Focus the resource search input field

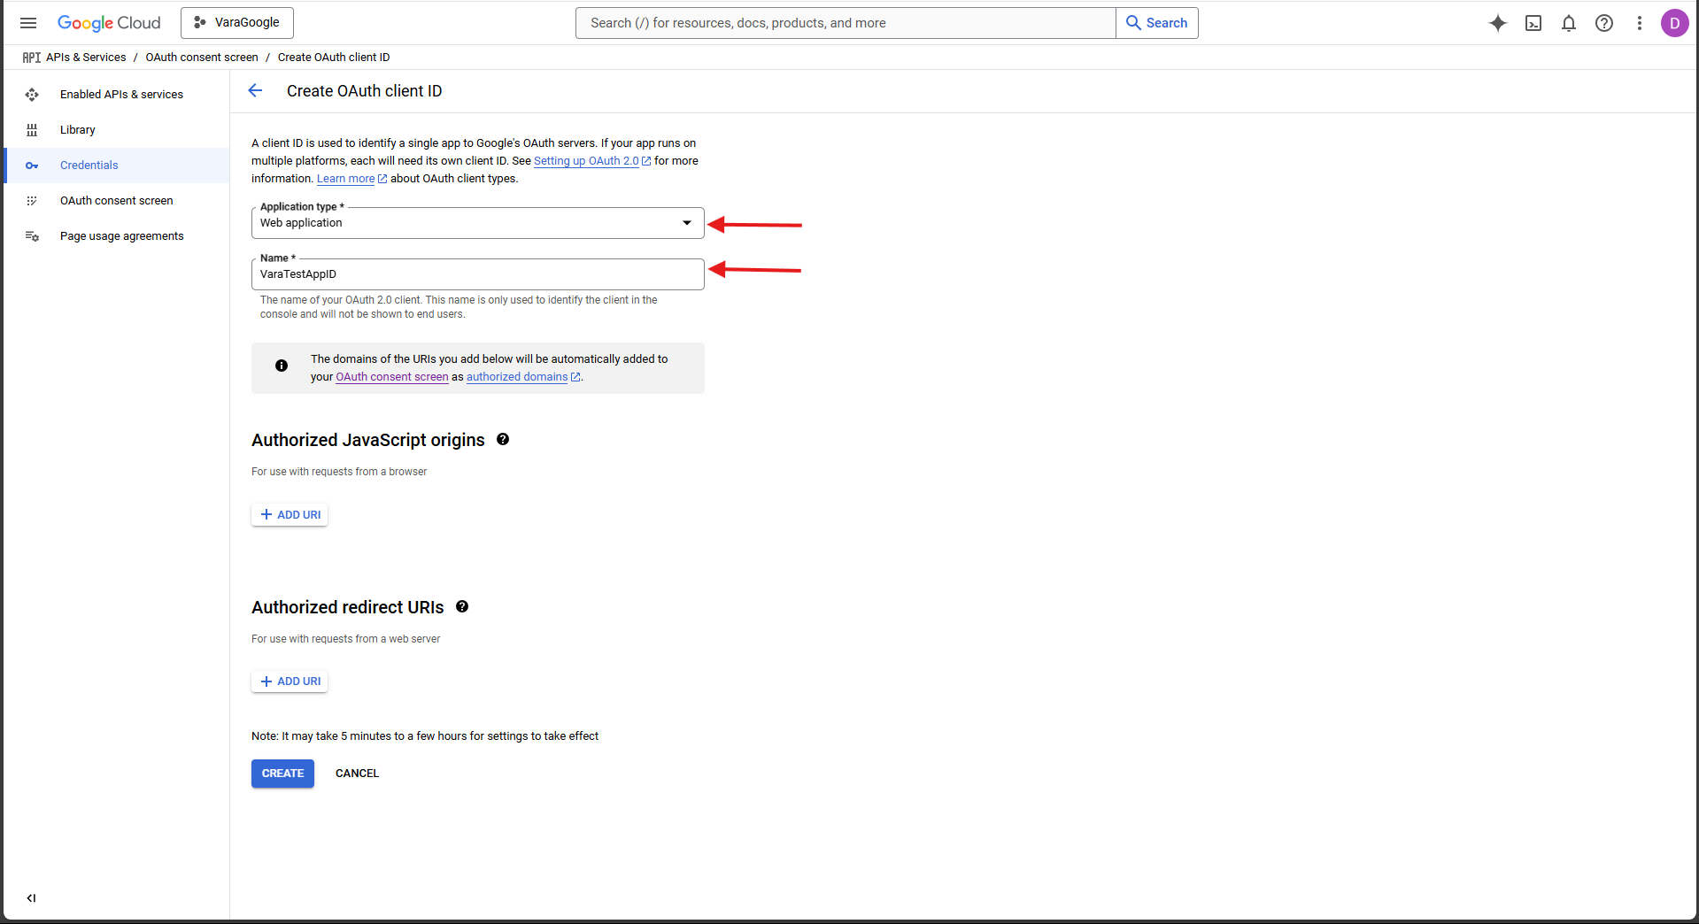[846, 23]
